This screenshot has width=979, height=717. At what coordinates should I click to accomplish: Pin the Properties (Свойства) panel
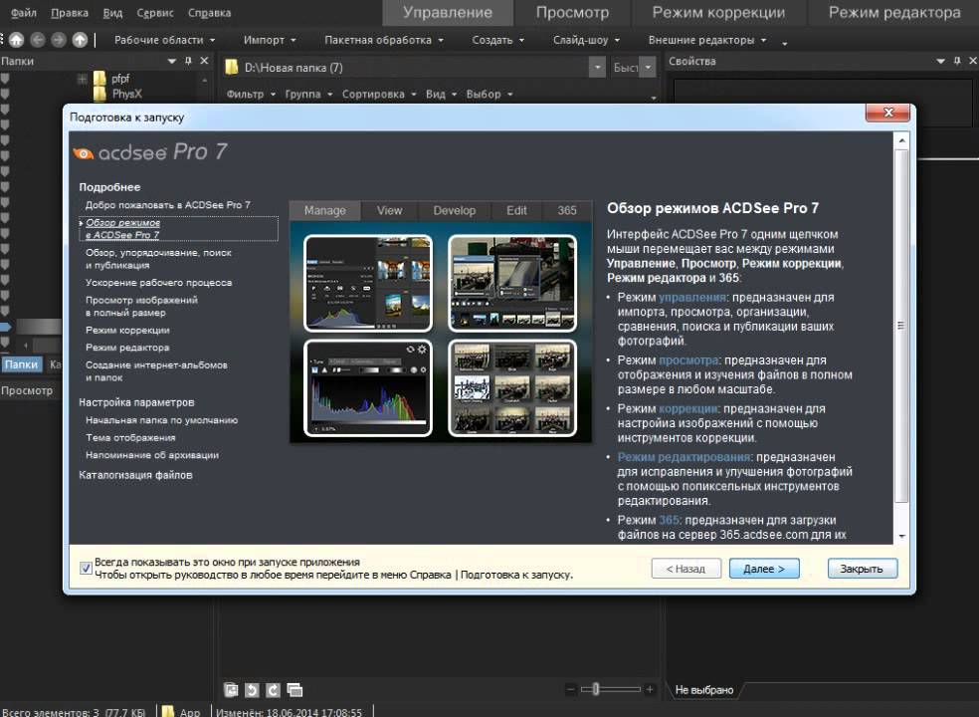(x=957, y=61)
